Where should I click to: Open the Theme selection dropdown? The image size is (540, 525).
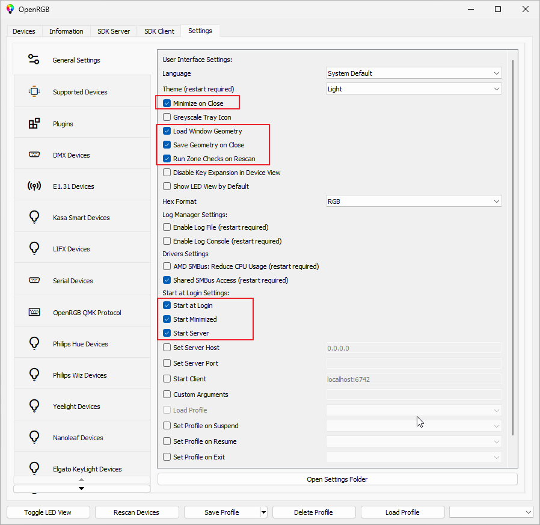tap(414, 88)
